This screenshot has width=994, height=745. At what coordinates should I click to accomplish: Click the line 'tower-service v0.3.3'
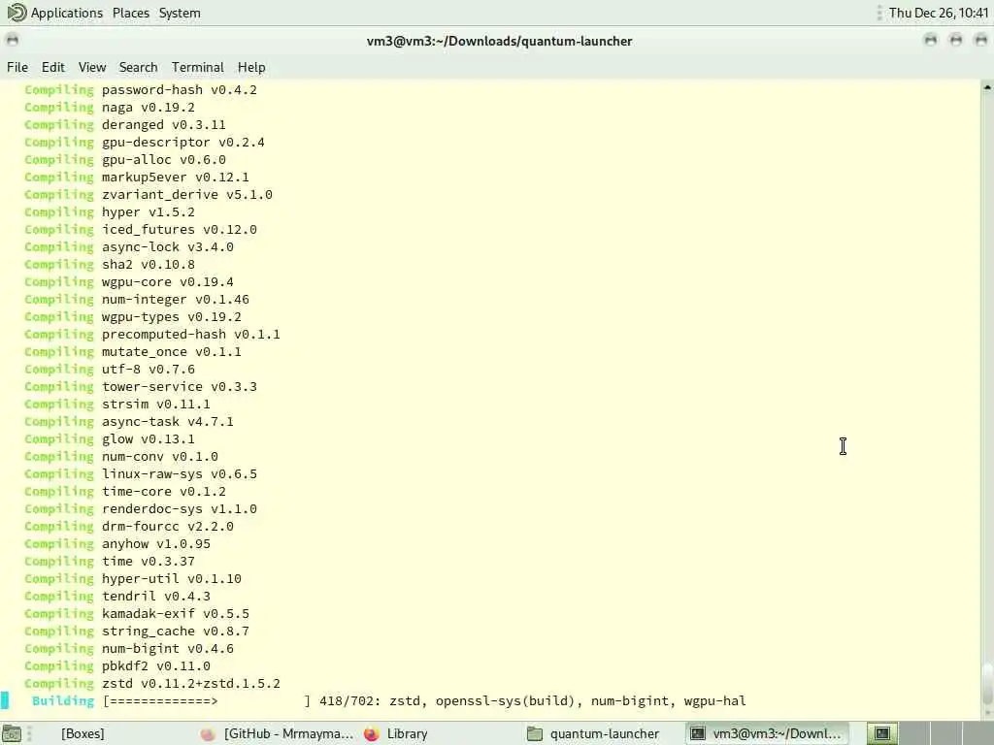tap(180, 386)
